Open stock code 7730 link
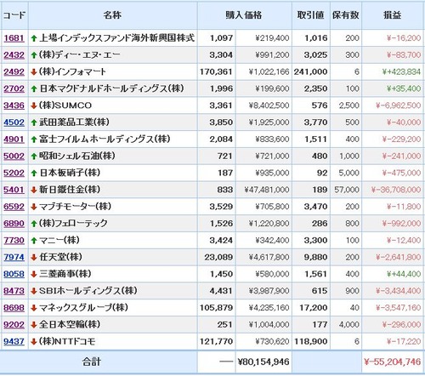 point(14,241)
